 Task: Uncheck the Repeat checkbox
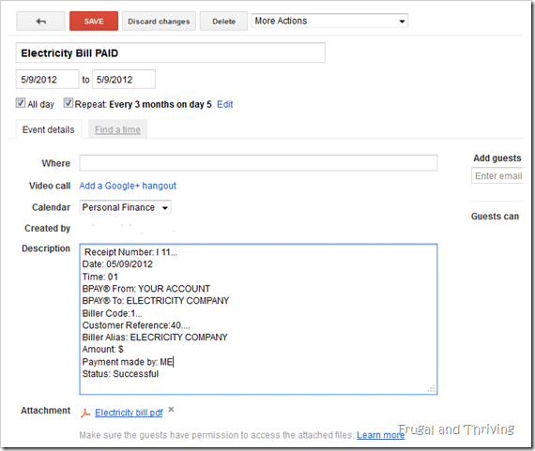(69, 102)
